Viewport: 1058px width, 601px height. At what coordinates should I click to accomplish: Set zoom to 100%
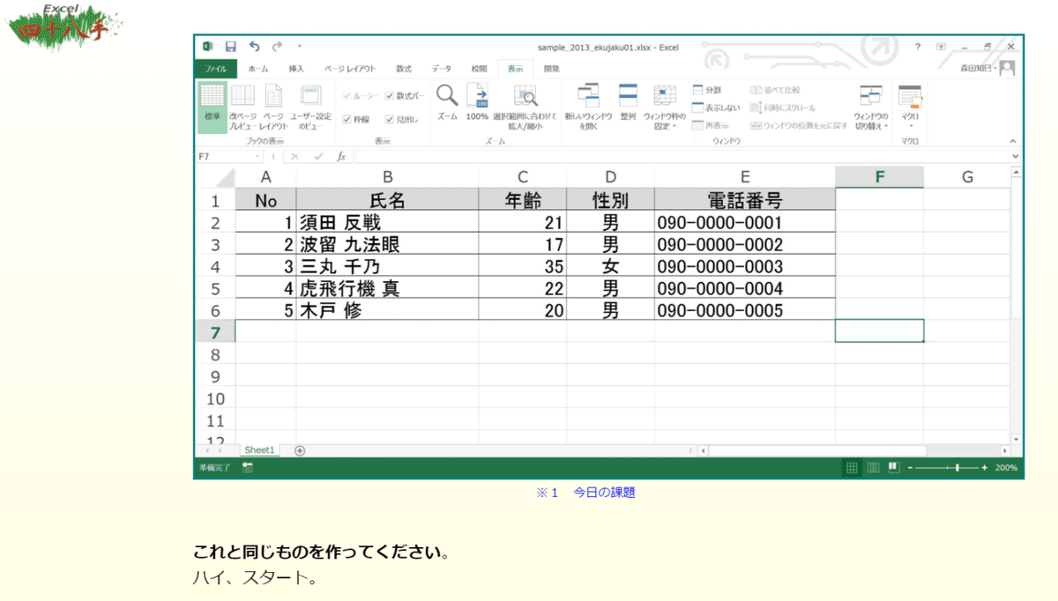click(x=476, y=106)
